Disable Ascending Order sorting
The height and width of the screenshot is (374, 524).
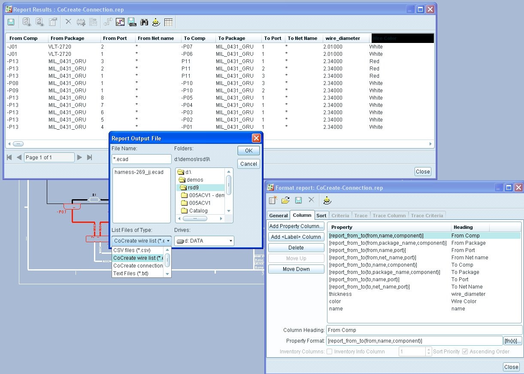pos(465,351)
